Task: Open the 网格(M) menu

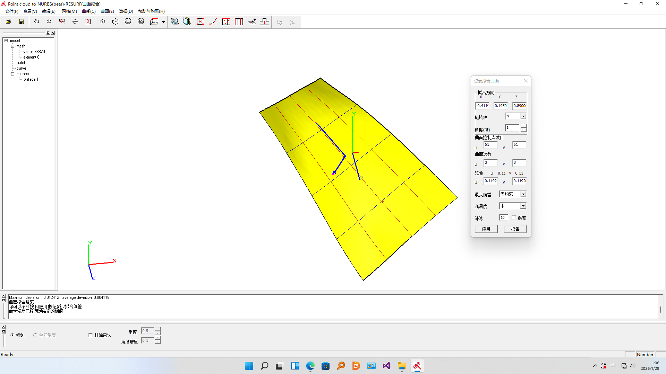Action: click(69, 11)
